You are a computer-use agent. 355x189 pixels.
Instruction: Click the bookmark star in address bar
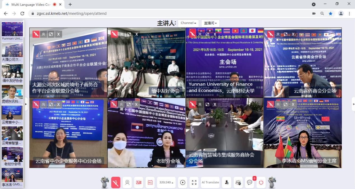point(331,13)
